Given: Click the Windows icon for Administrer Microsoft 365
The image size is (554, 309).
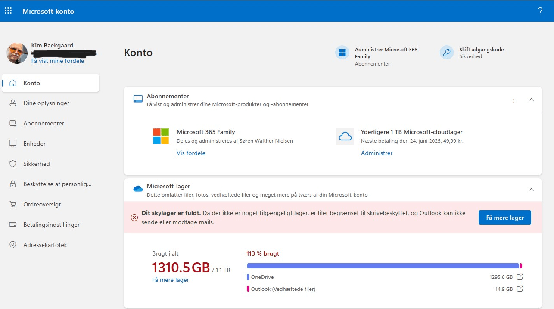Looking at the screenshot, I should point(342,53).
